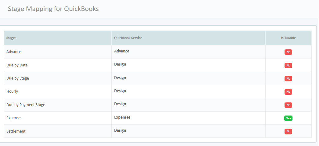Click the Advance Quickbook service value
Viewport: 319px width, 146px height.
click(122, 51)
